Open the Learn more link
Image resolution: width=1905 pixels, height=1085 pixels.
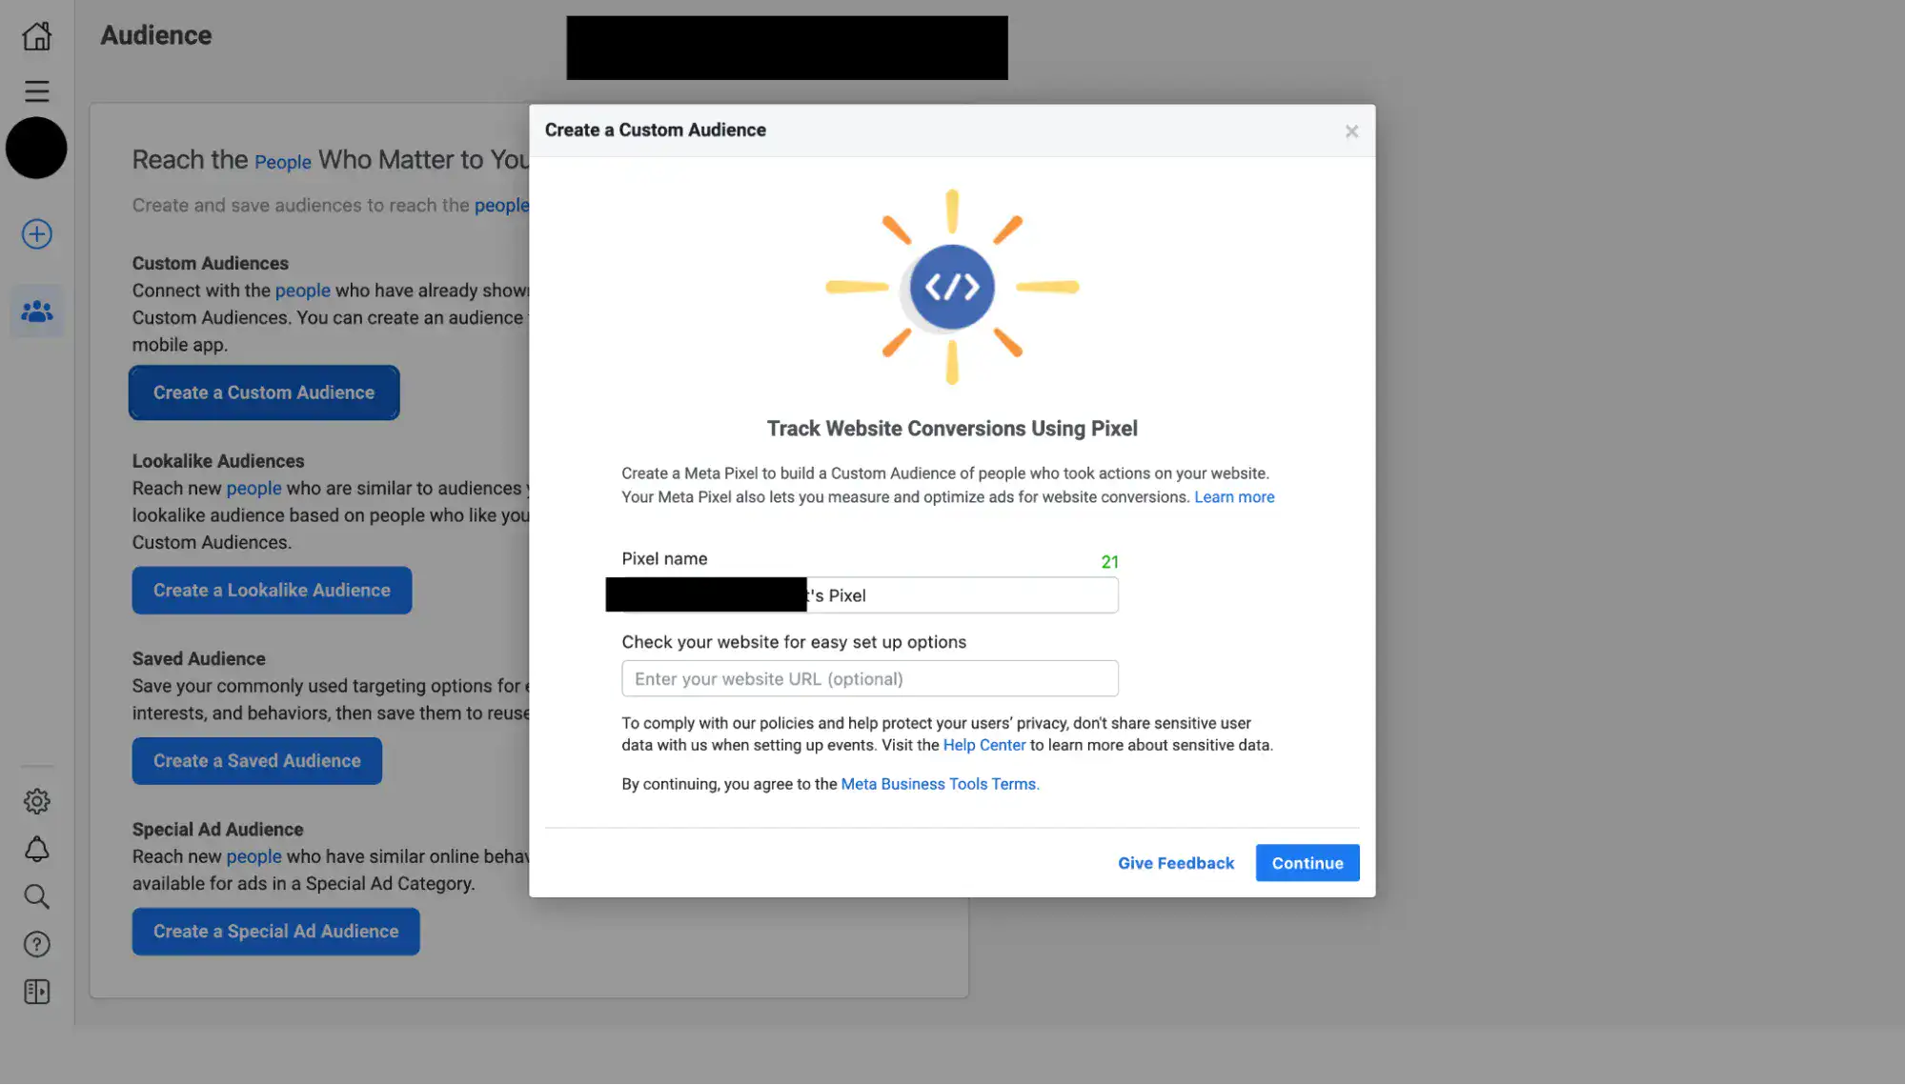pyautogui.click(x=1234, y=497)
